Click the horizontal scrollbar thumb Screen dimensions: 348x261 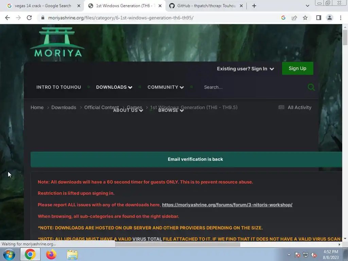coord(177,245)
